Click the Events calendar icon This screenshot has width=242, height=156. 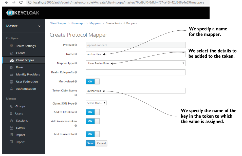click(x=11, y=128)
